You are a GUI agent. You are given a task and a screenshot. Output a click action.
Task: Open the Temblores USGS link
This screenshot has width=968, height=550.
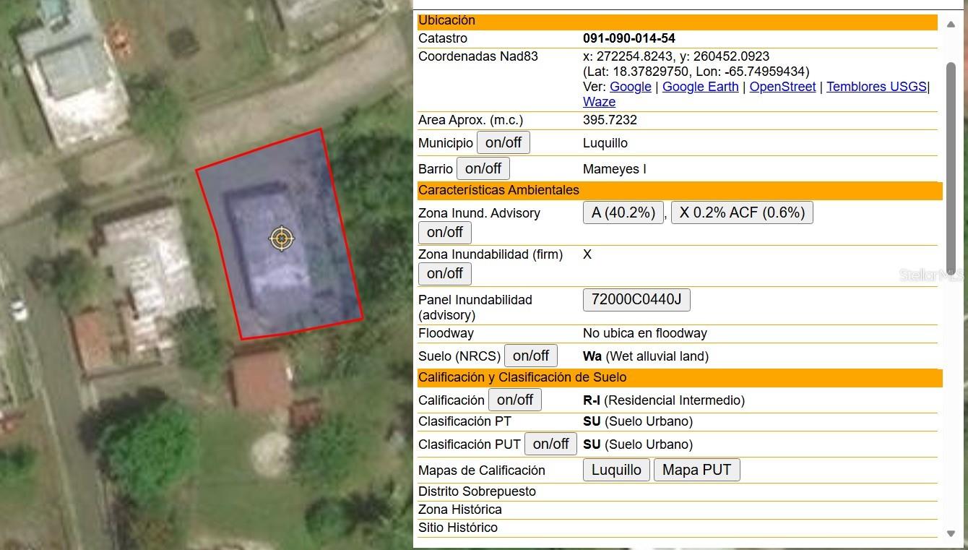[876, 87]
